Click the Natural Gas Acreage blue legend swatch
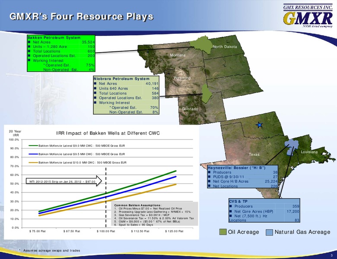The image size is (337, 259). (x=269, y=232)
